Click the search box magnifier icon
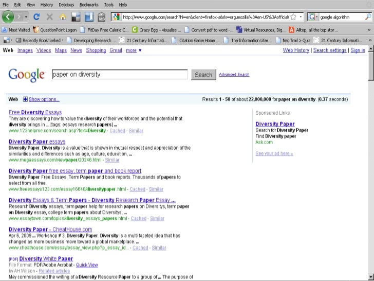 [368, 17]
